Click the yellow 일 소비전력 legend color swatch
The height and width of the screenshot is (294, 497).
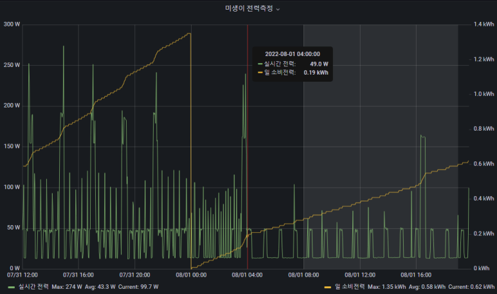[x=328, y=287]
